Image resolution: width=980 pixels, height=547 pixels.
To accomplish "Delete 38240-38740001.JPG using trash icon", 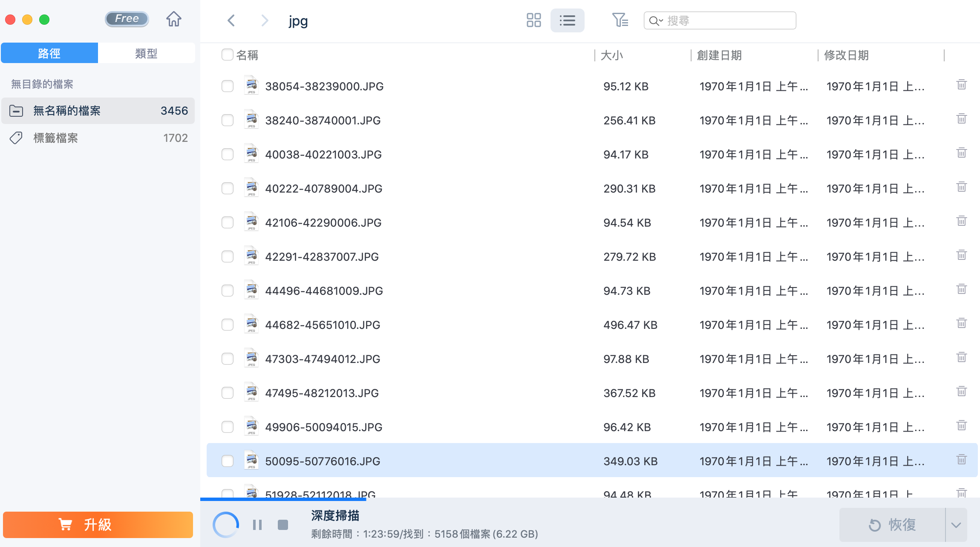I will [962, 119].
